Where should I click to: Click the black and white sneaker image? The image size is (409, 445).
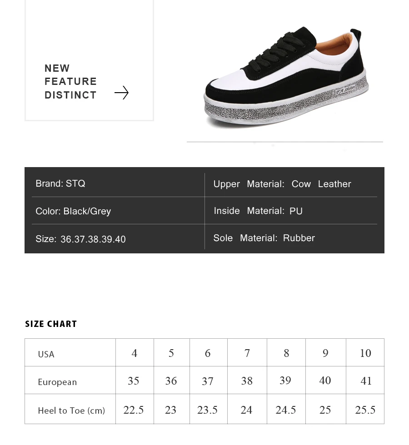pos(286,77)
